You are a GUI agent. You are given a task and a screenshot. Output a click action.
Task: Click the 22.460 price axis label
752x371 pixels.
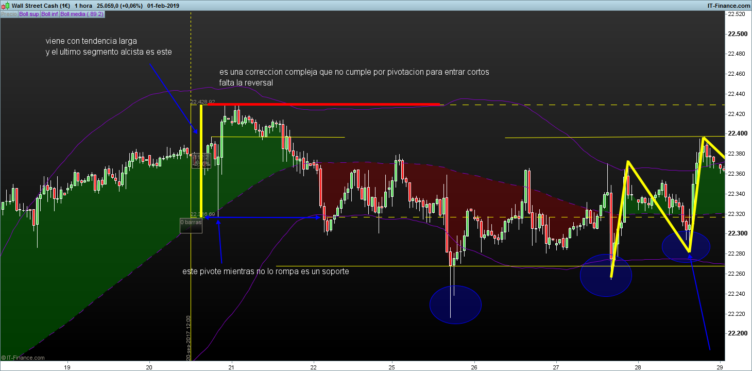point(737,74)
